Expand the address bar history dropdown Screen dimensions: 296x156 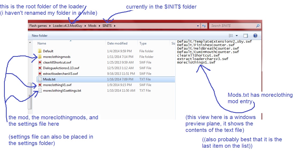click(x=198, y=26)
